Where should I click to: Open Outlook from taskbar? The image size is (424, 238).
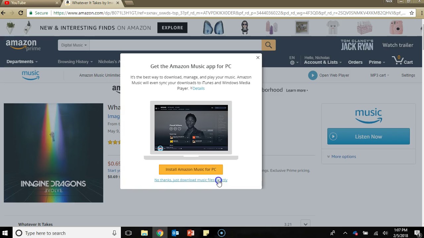pyautogui.click(x=175, y=233)
